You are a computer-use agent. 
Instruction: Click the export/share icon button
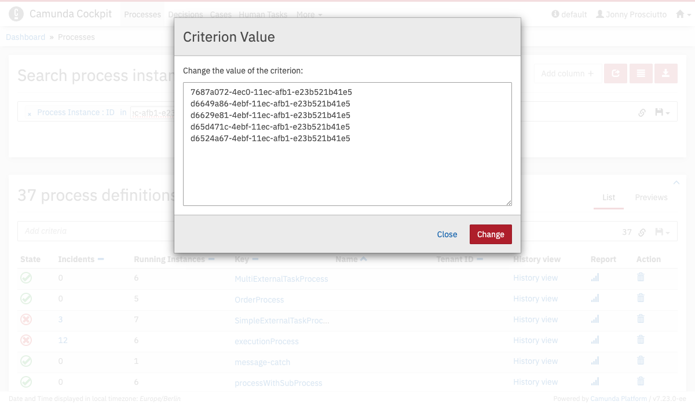(x=616, y=73)
